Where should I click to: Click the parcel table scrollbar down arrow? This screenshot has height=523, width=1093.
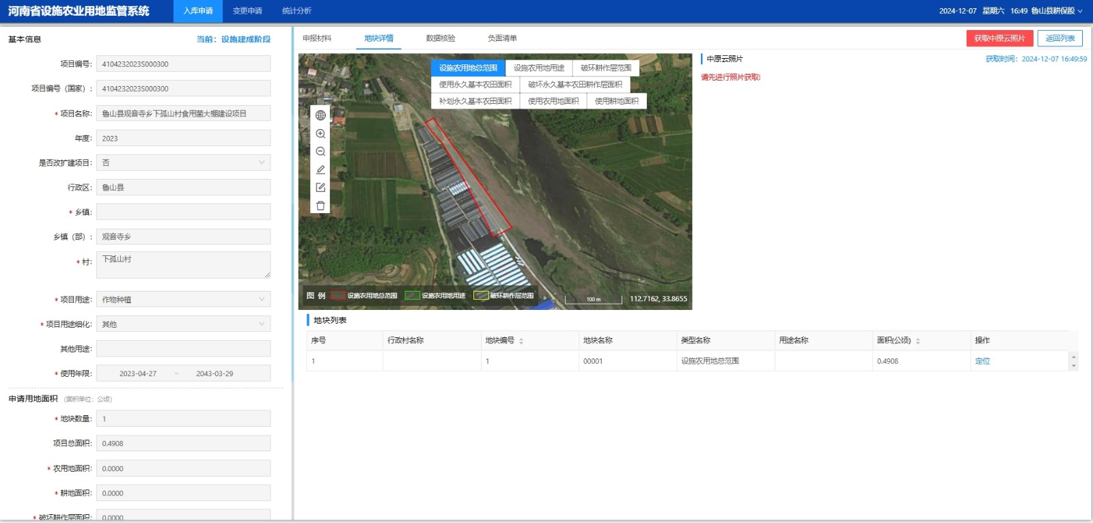pyautogui.click(x=1074, y=366)
